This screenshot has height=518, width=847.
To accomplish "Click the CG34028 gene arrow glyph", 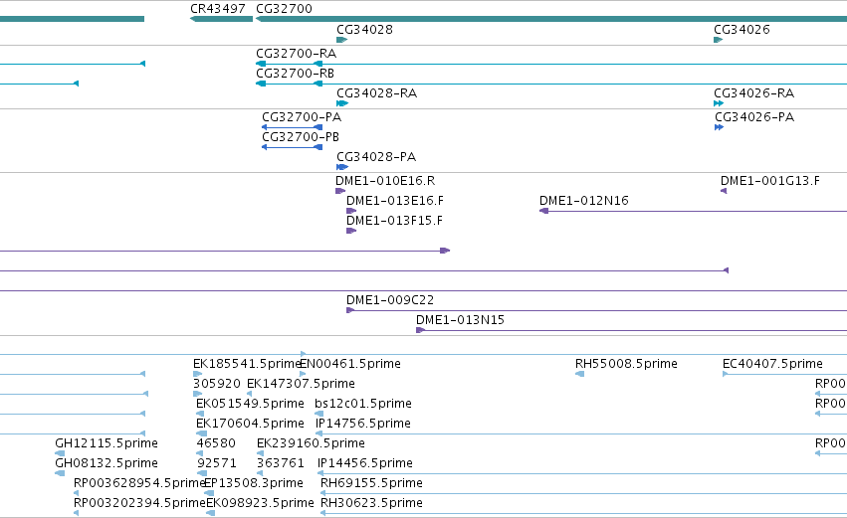I will (x=341, y=40).
